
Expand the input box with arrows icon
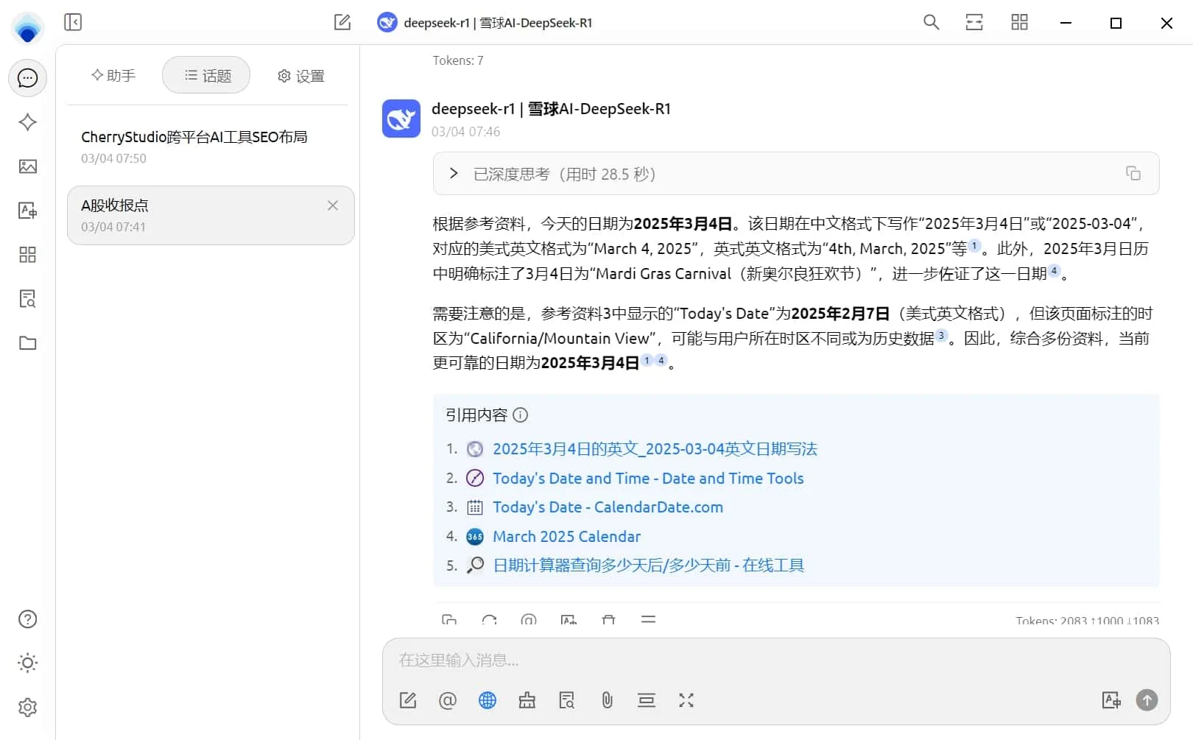tap(686, 700)
